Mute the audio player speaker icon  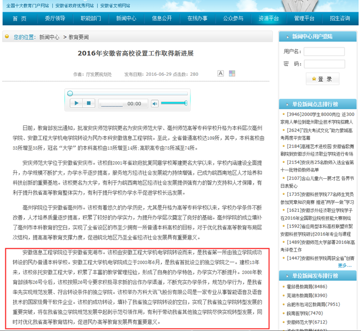pyautogui.click(x=155, y=104)
